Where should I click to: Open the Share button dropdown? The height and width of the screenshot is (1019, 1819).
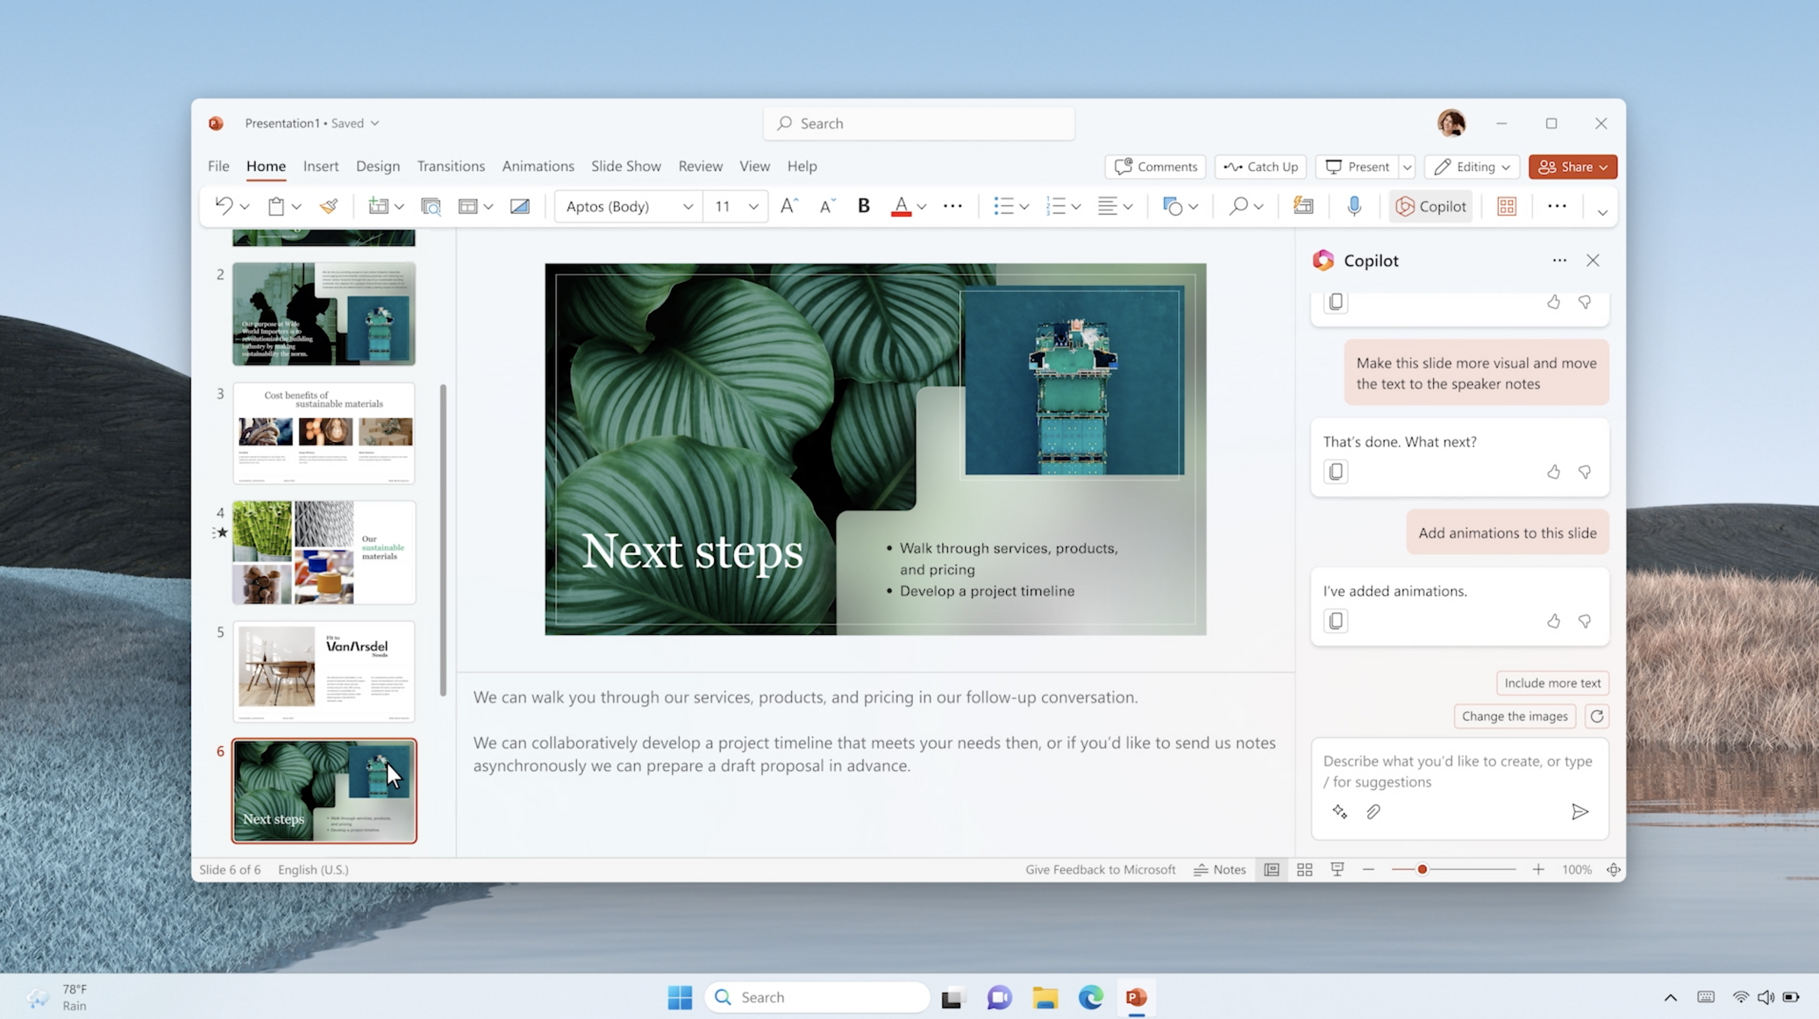coord(1603,167)
